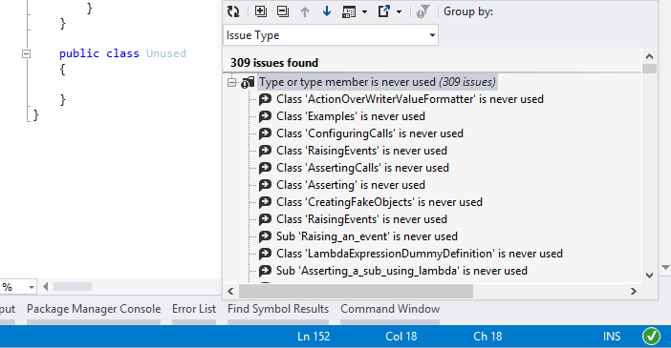This screenshot has width=671, height=348.
Task: Click 'Col 18' in status bar
Action: click(x=400, y=337)
